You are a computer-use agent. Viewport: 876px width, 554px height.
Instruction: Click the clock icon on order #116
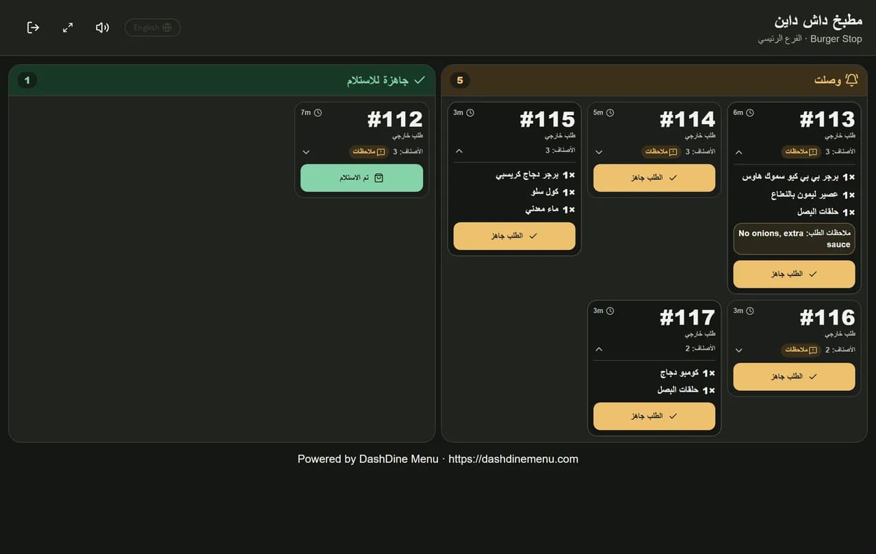click(750, 311)
